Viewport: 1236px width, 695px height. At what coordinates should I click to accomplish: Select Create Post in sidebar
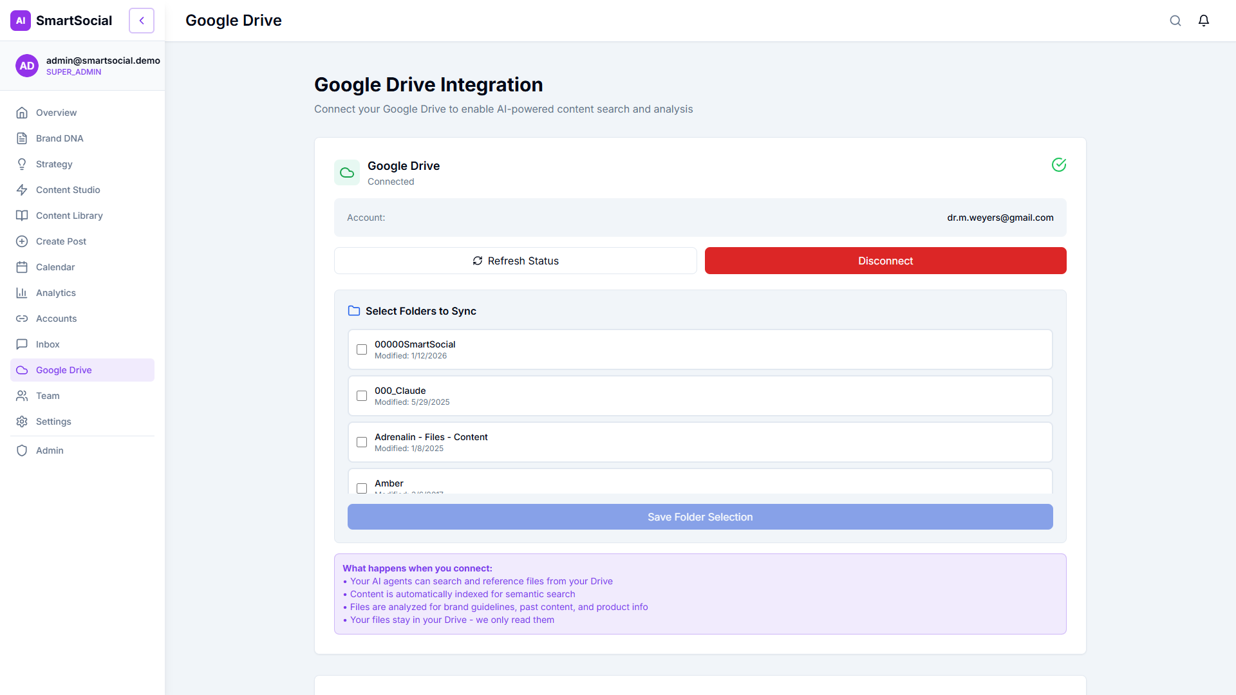(x=82, y=241)
